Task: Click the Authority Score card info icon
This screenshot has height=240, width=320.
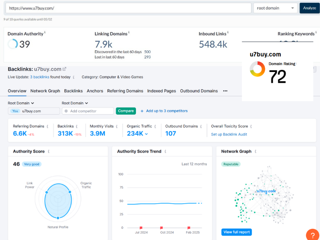Action: (x=48, y=152)
